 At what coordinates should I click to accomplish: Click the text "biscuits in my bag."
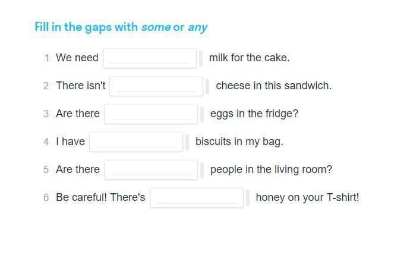[x=239, y=141]
